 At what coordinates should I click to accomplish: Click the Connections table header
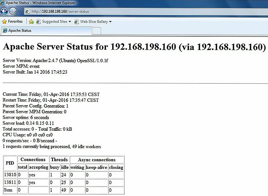click(33, 159)
